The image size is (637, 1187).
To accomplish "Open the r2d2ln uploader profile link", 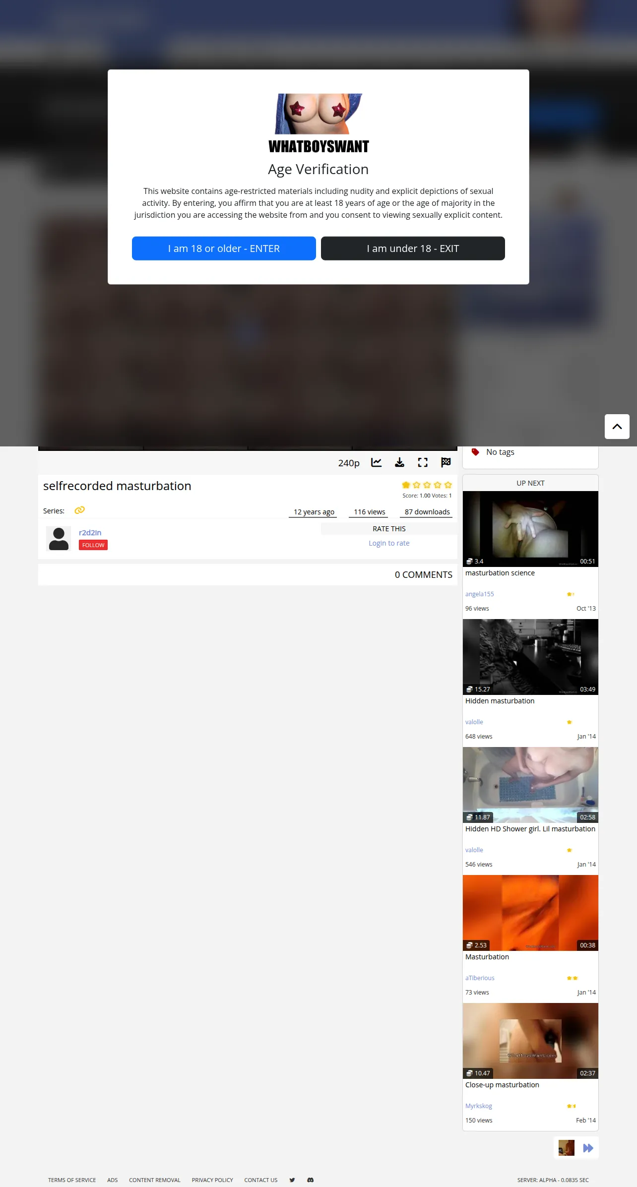I will (90, 533).
